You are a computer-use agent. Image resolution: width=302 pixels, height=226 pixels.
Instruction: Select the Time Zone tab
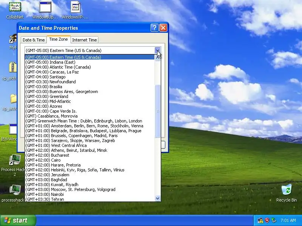pyautogui.click(x=59, y=39)
